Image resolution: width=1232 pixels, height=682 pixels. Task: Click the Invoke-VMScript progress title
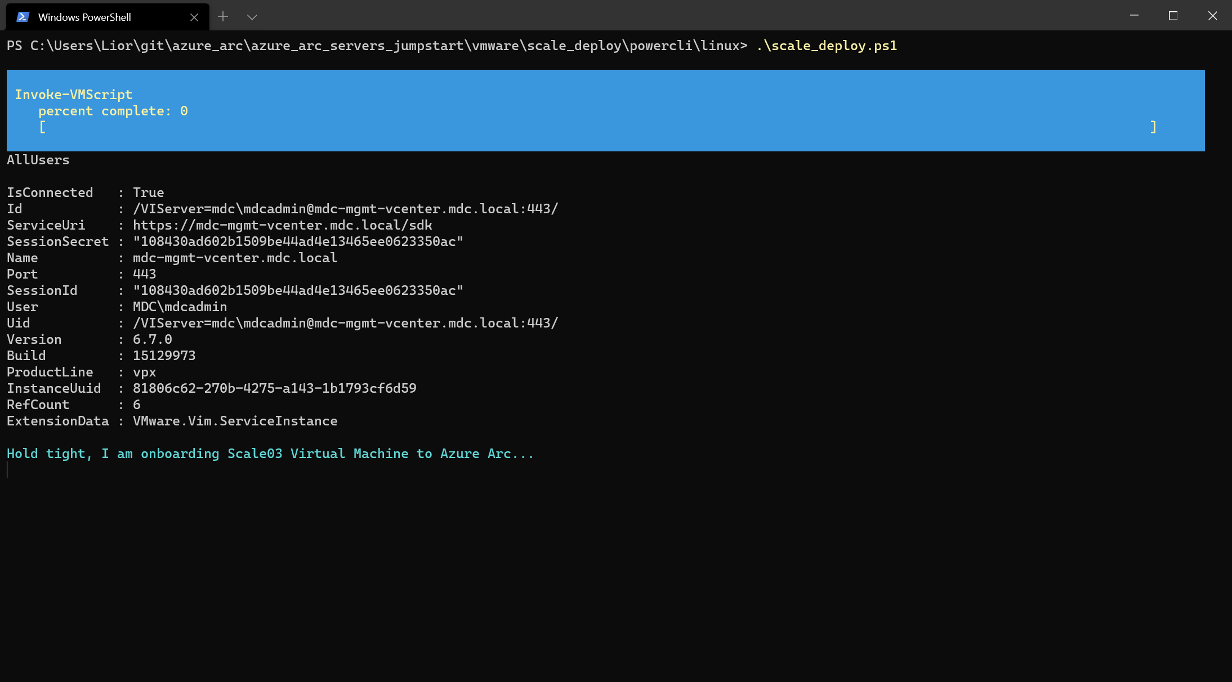pos(74,95)
